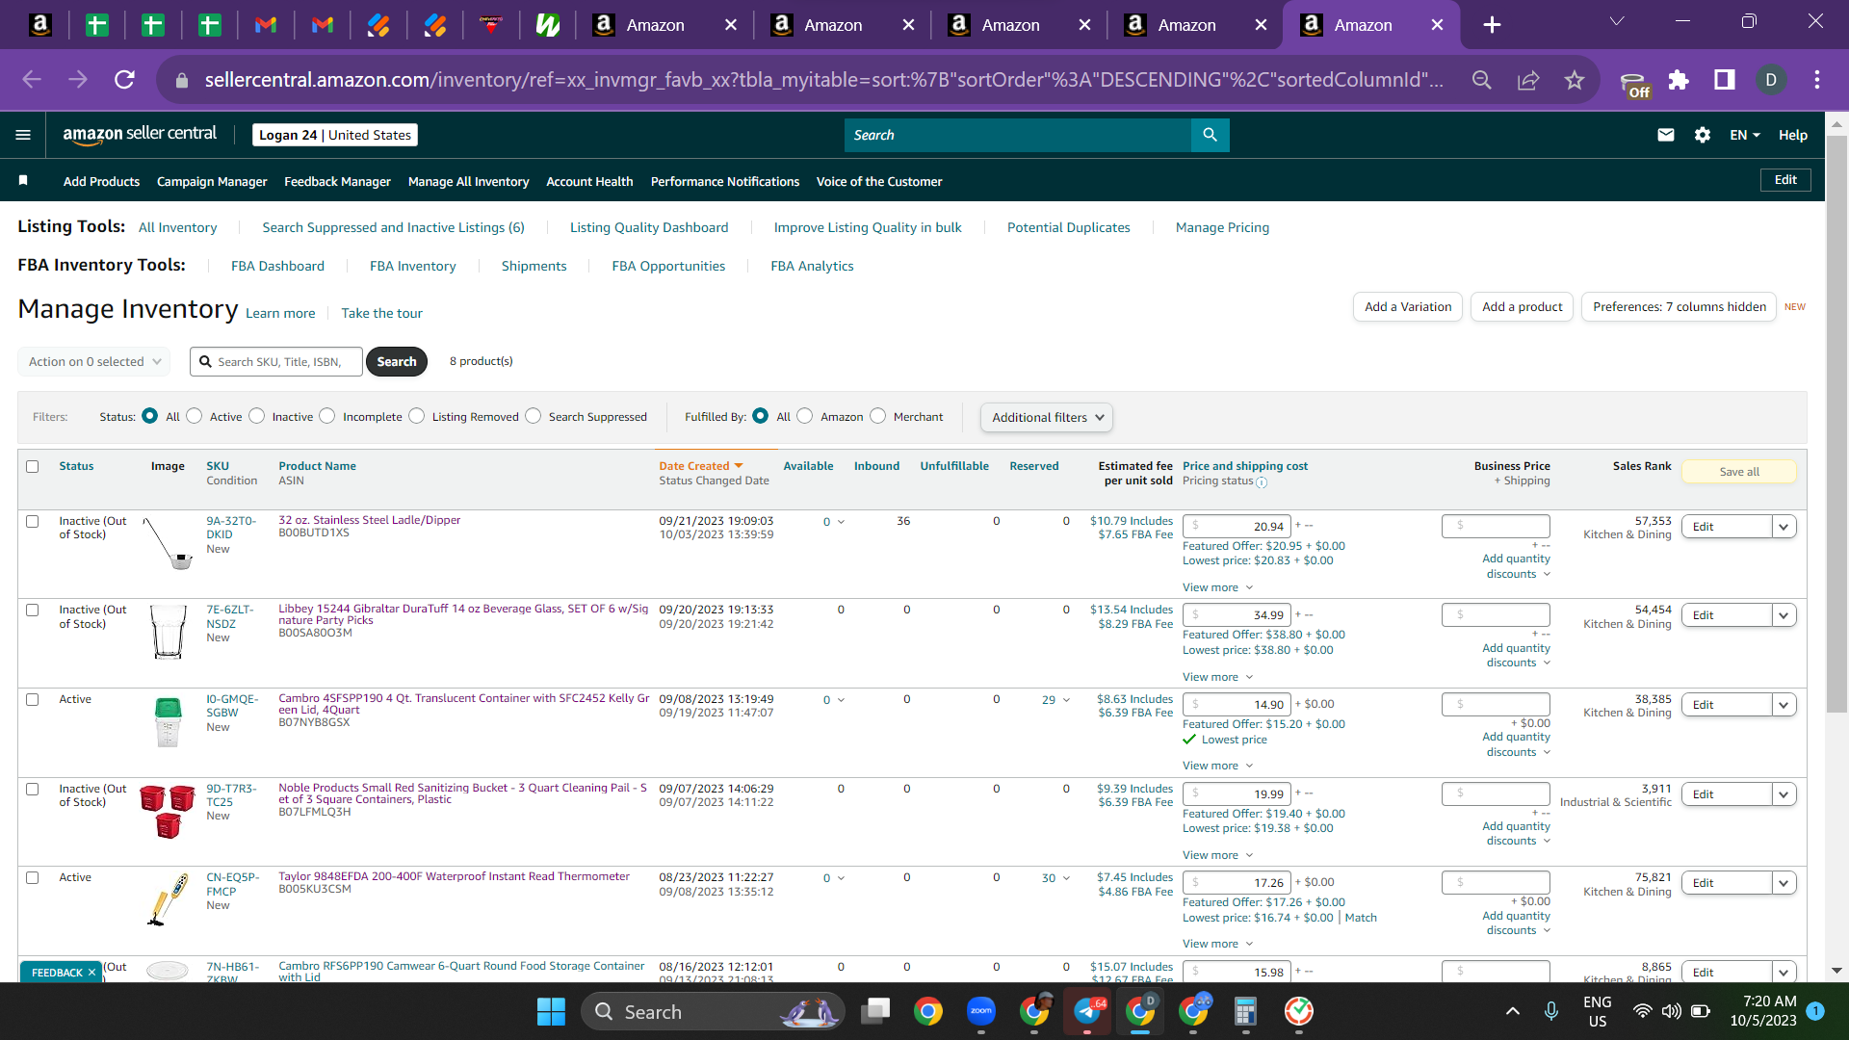Viewport: 1849px width, 1040px height.
Task: Open the FBA Dashboard tab
Action: [x=277, y=267]
